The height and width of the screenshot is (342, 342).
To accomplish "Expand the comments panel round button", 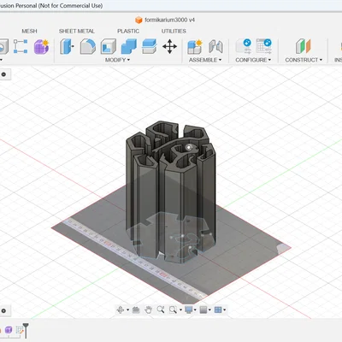I will [3, 310].
